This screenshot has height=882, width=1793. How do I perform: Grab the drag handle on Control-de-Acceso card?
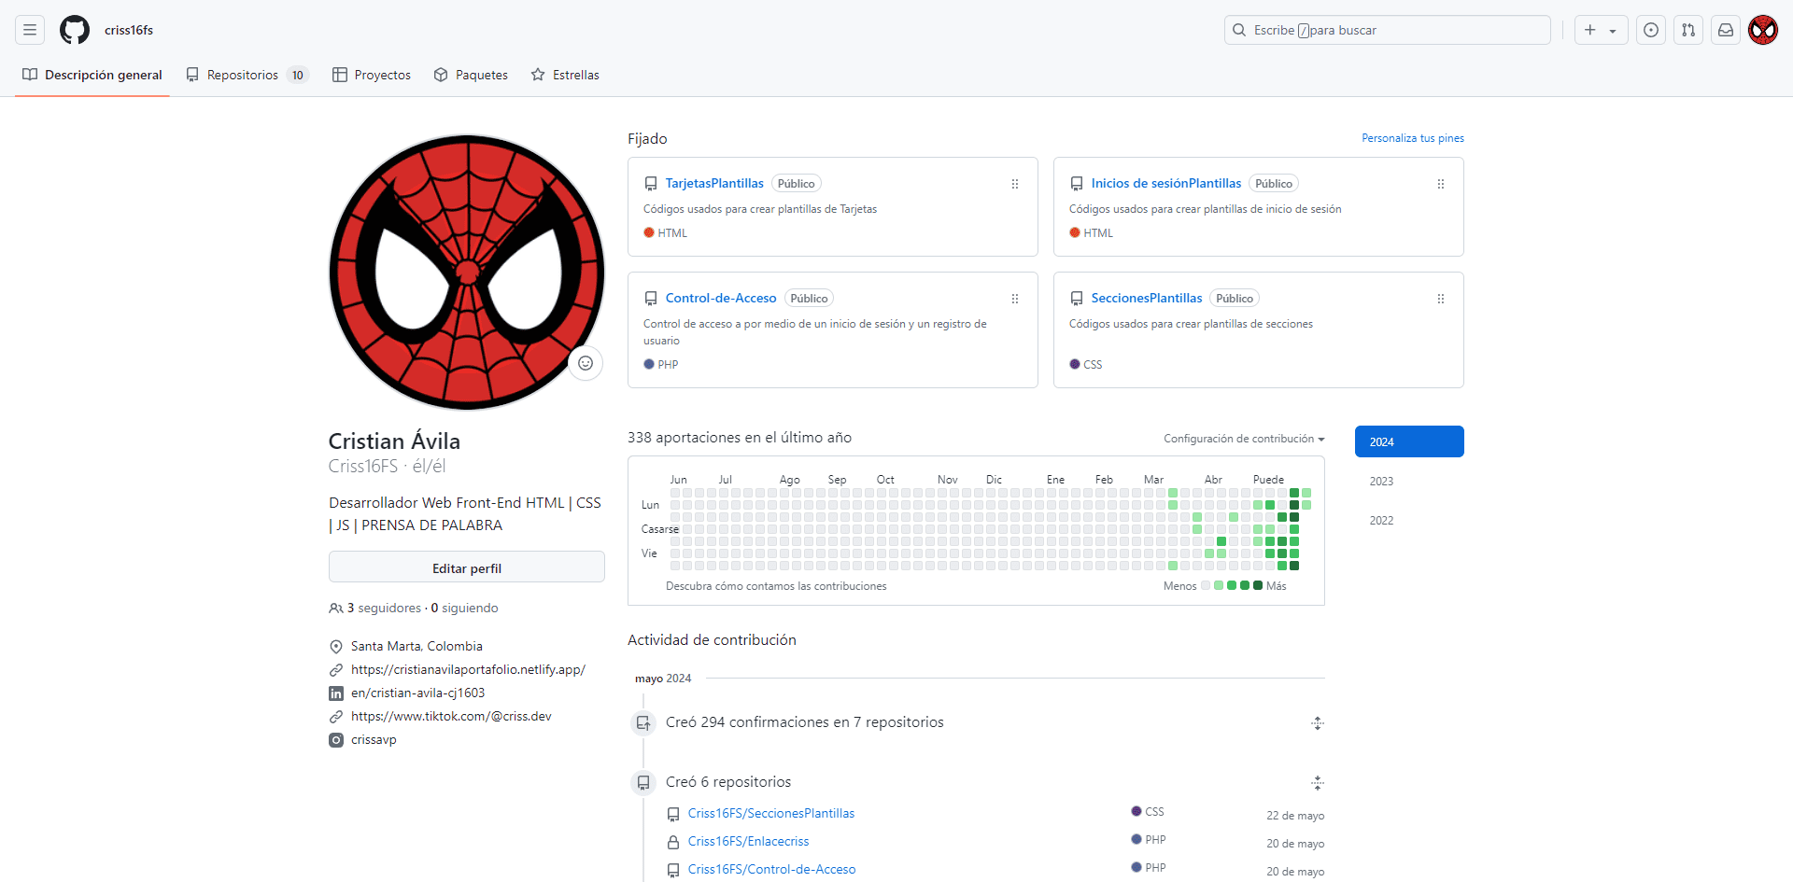click(x=1015, y=299)
